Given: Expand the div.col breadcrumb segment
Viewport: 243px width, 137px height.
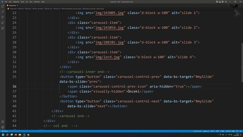Looking at the screenshot, I should click(57, 9).
